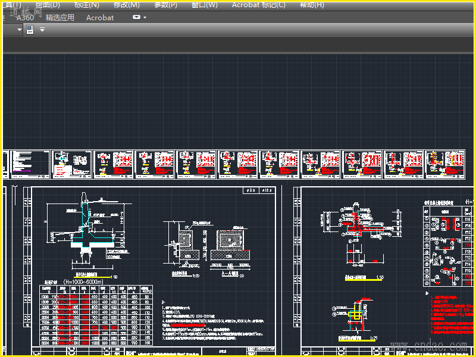The image size is (476, 357).
Task: Open the 标注(N) menu
Action: tap(87, 5)
